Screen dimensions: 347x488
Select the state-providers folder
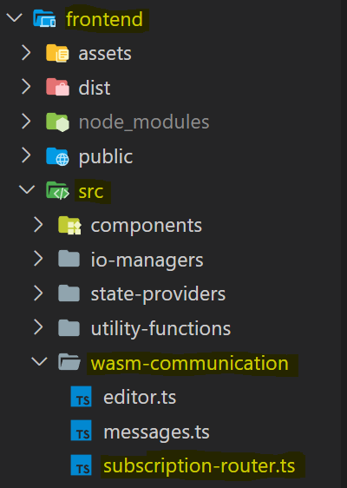click(x=158, y=294)
